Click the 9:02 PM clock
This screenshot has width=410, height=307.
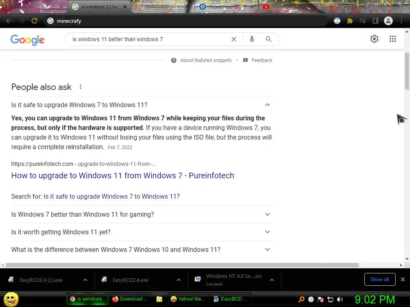375,299
